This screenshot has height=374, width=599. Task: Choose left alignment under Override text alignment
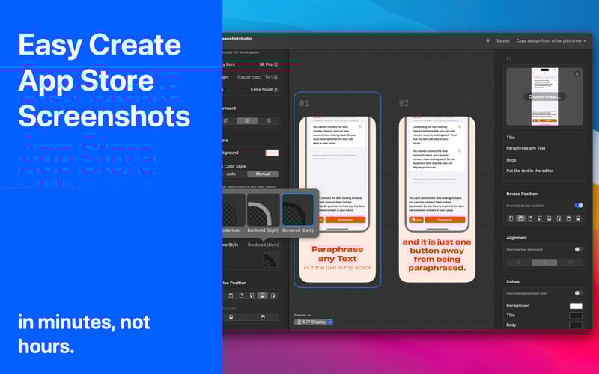(519, 263)
